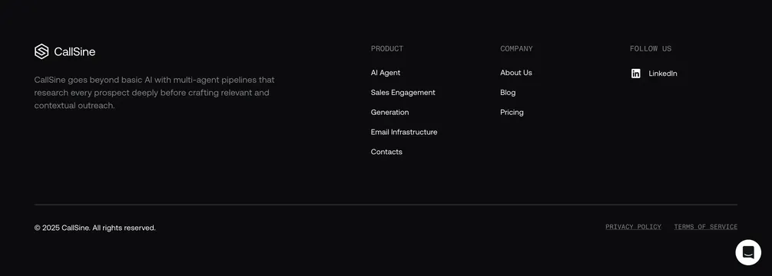The width and height of the screenshot is (772, 276).
Task: Click the PRODUCT column heading
Action: pyautogui.click(x=387, y=48)
